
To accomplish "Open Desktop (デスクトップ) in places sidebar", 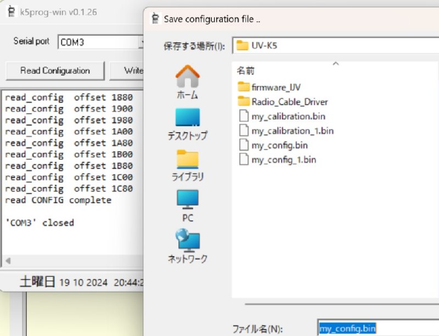I will point(187,124).
